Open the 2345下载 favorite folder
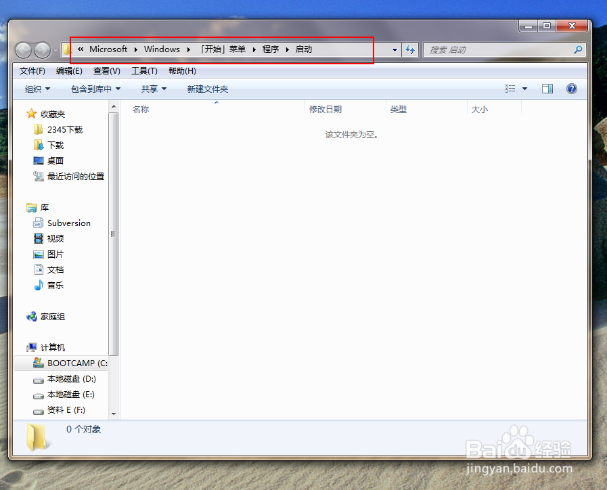The width and height of the screenshot is (607, 490). (x=58, y=129)
